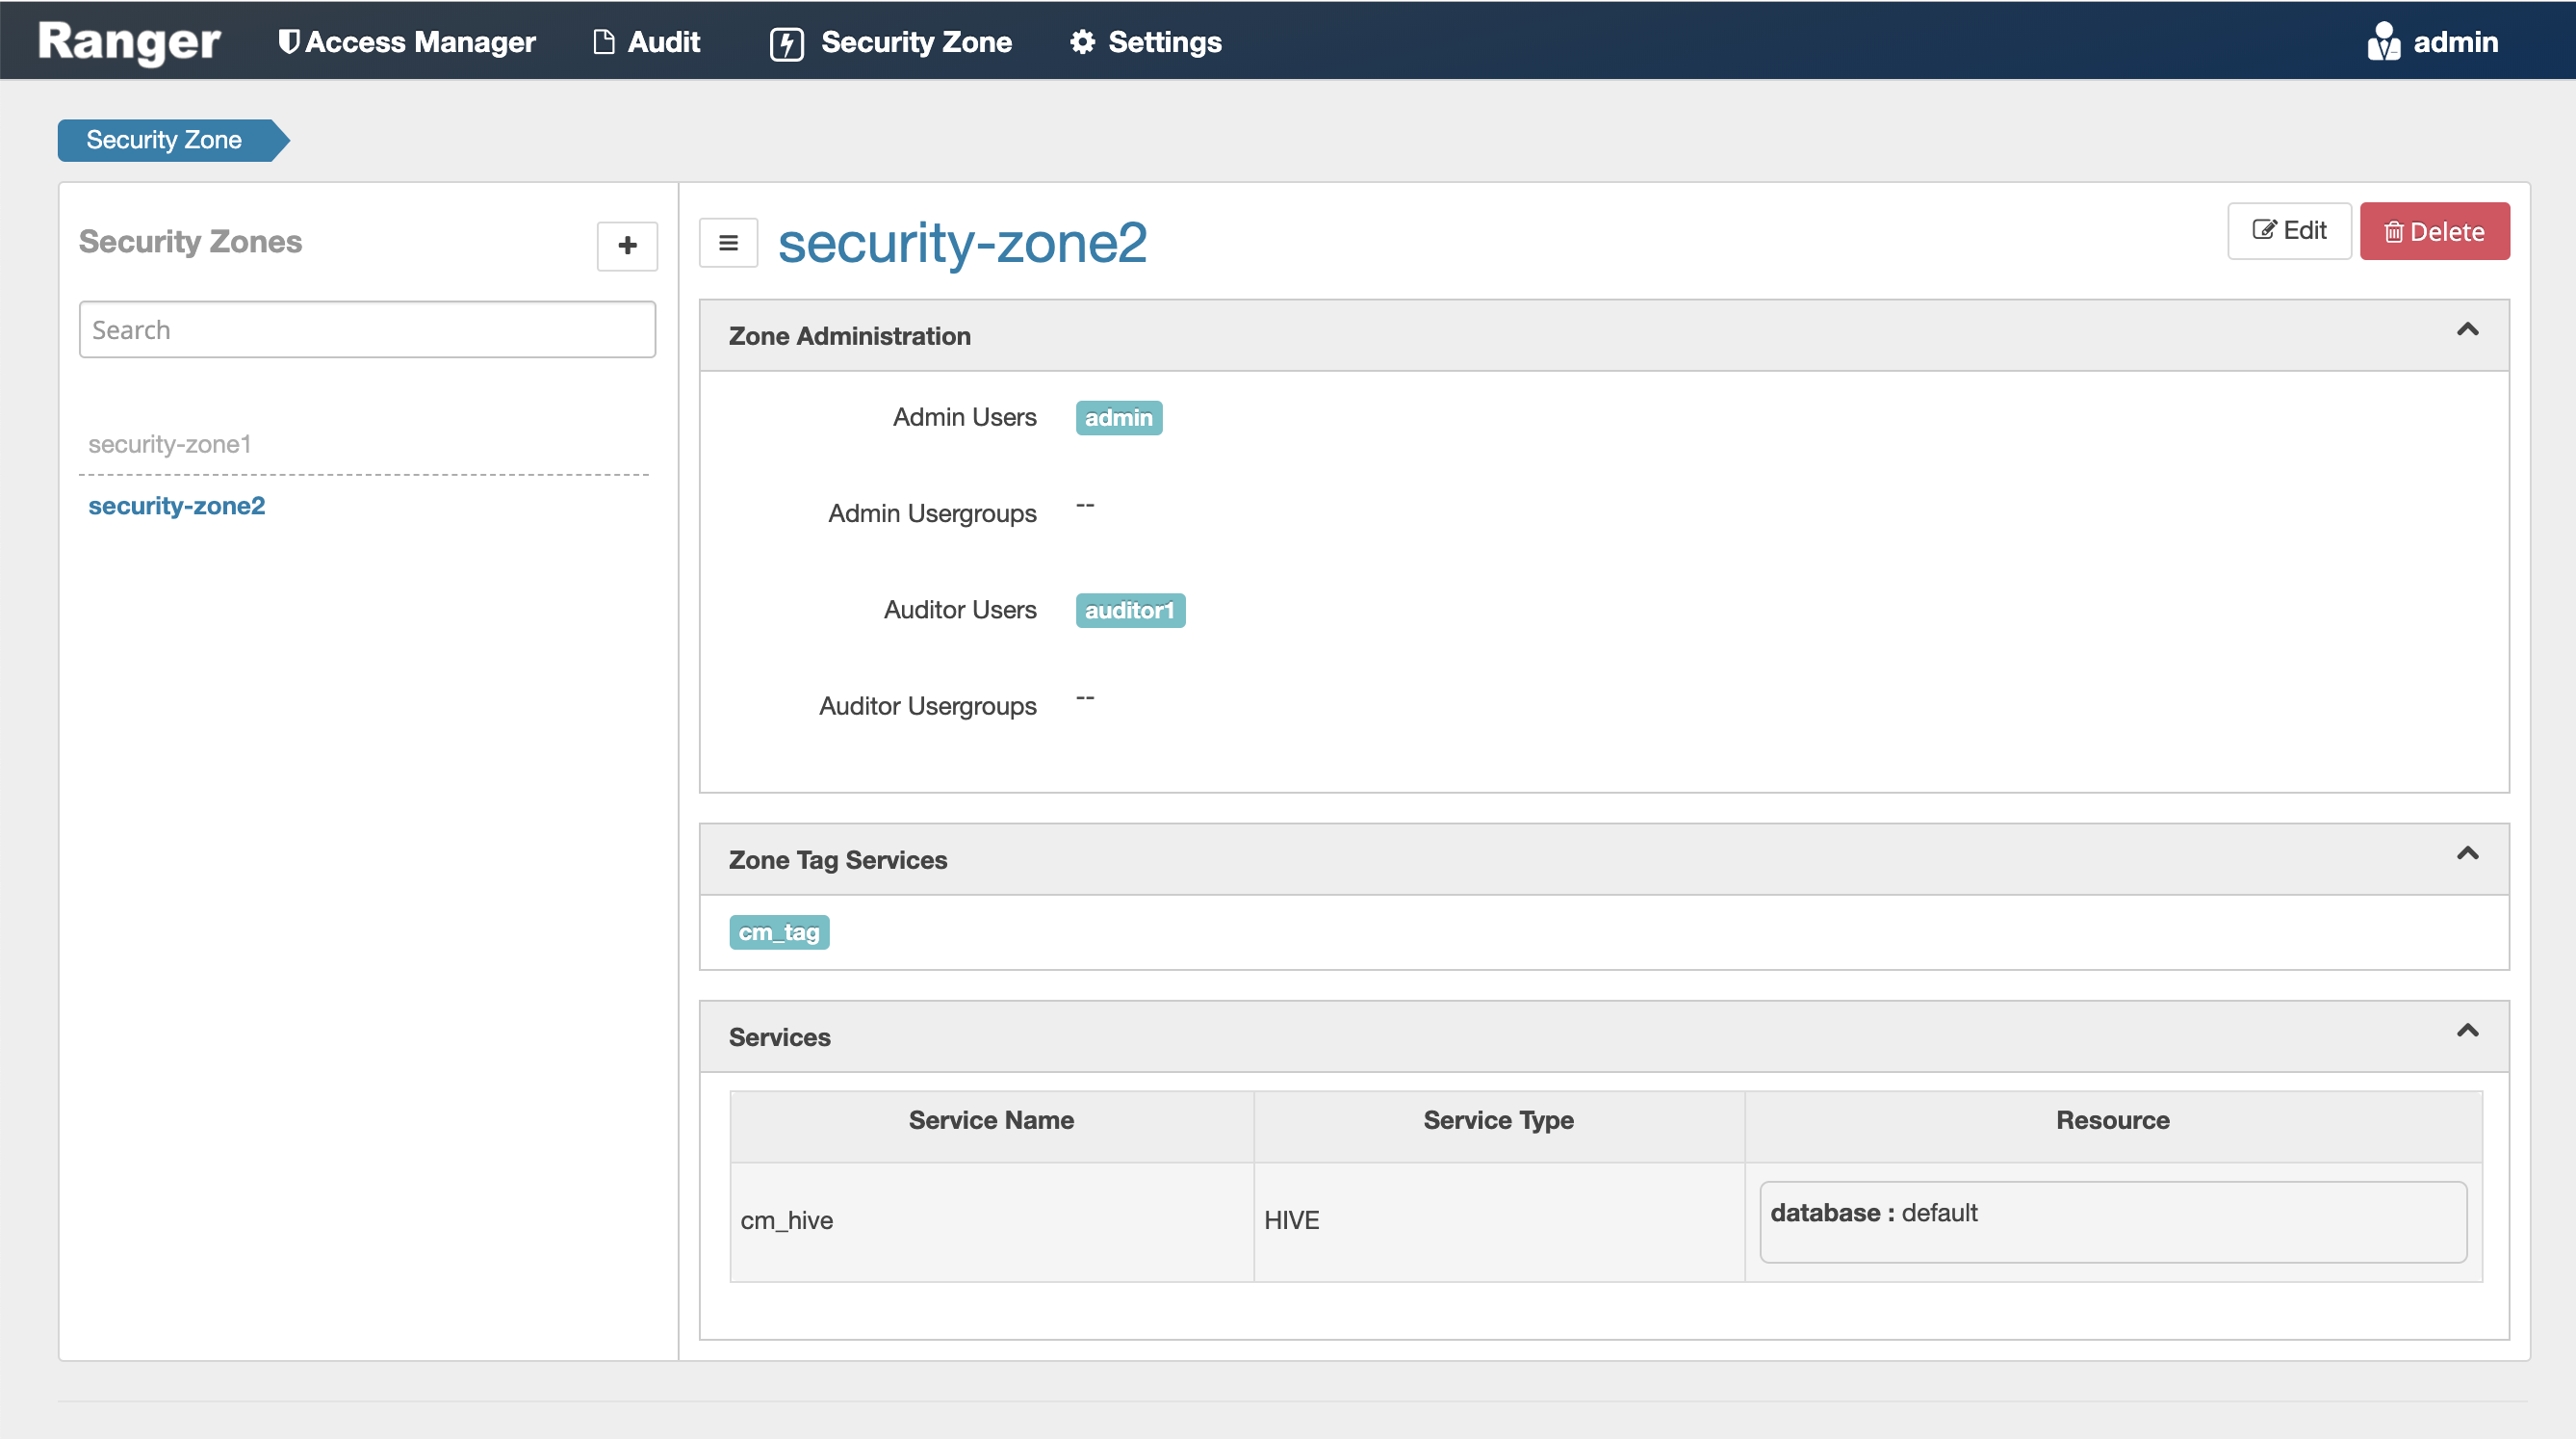Click the security zones Search field
This screenshot has height=1439, width=2576.
point(367,329)
